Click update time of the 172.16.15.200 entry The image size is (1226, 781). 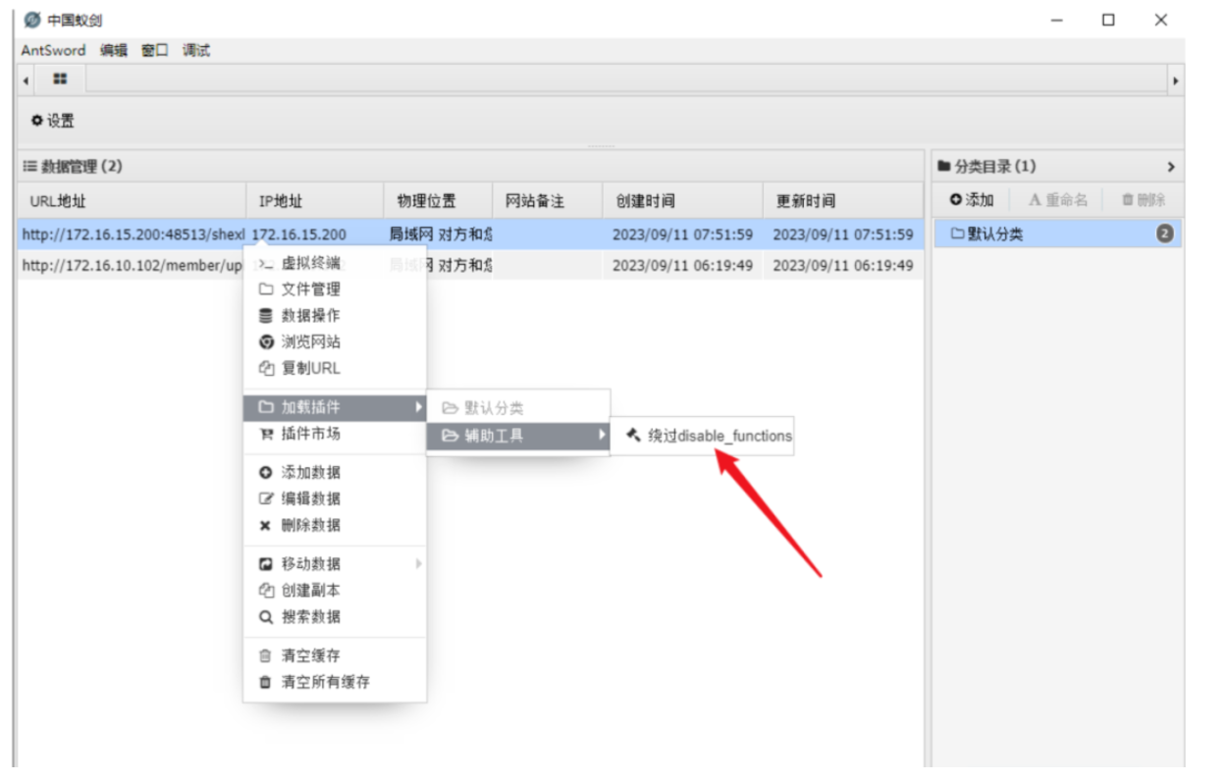click(843, 234)
